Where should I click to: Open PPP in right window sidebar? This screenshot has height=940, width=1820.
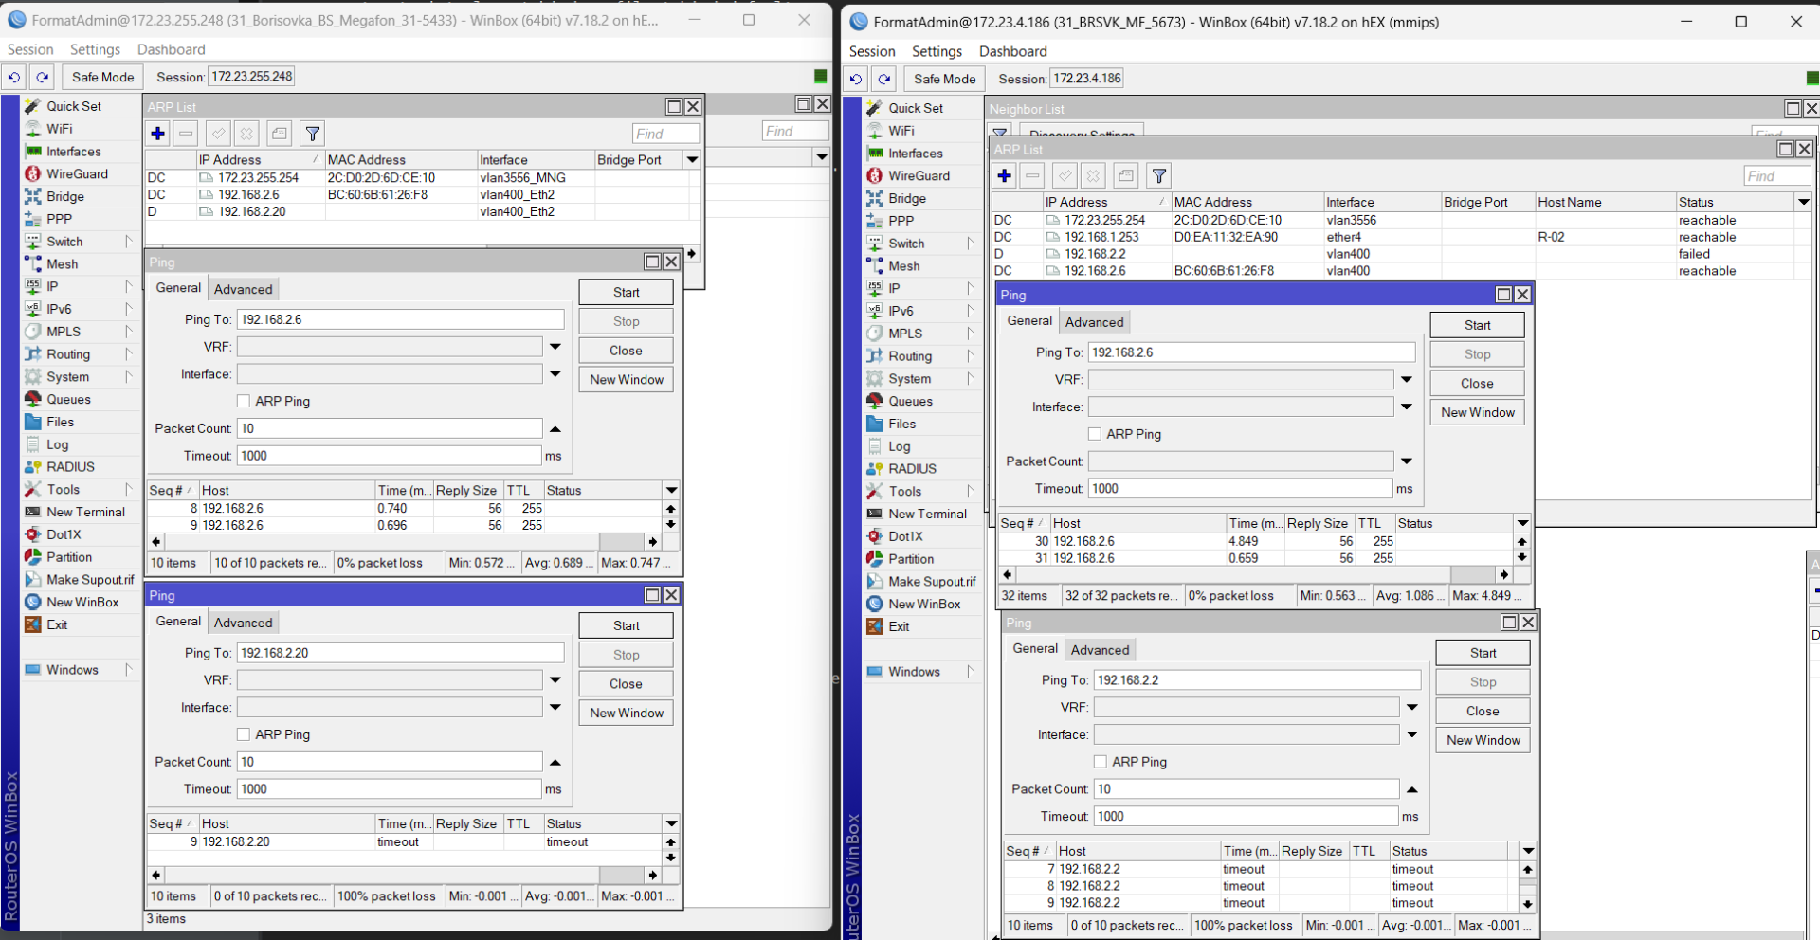(x=901, y=221)
